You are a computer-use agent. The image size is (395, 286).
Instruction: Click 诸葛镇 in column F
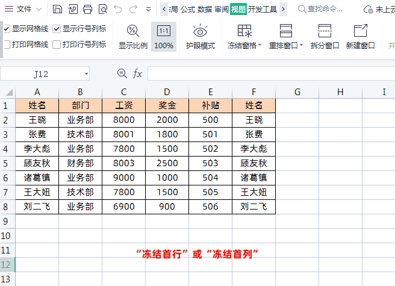[253, 178]
